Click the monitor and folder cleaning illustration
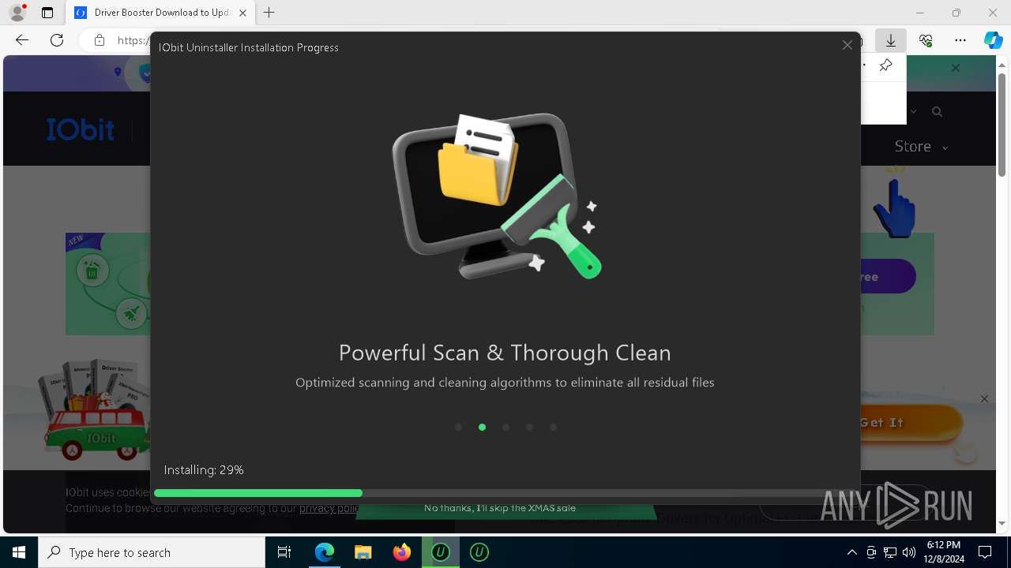The height and width of the screenshot is (568, 1011). [x=498, y=196]
